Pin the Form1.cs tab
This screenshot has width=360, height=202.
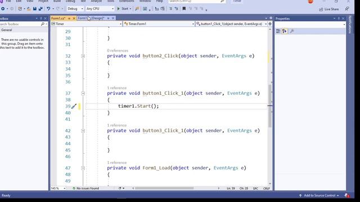69,19
